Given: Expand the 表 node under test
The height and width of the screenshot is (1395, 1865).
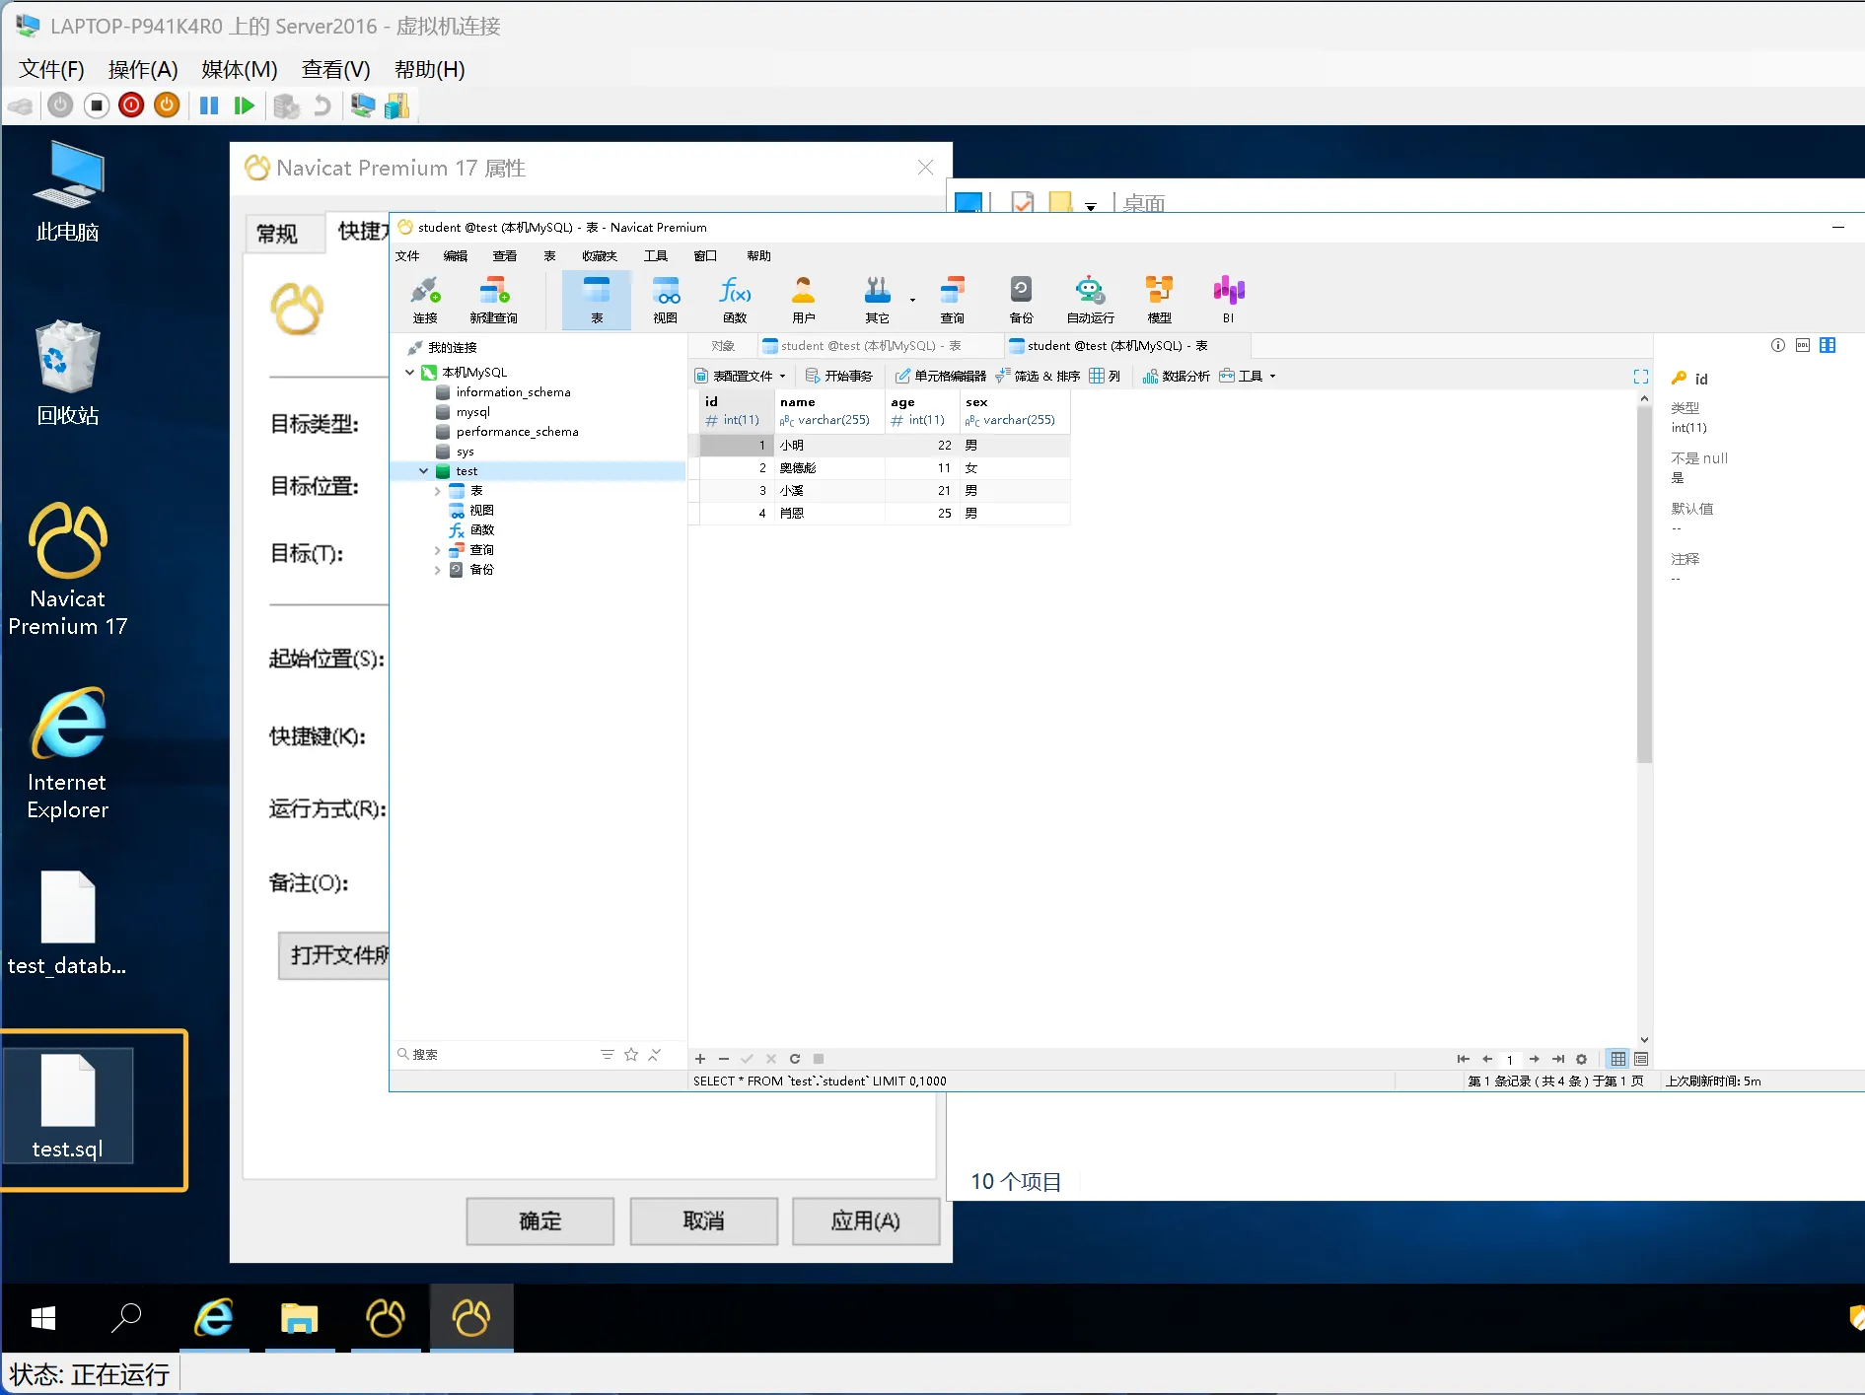Looking at the screenshot, I should [437, 490].
